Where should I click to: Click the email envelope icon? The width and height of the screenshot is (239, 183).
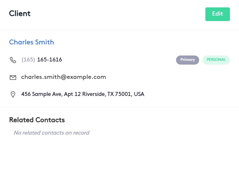pos(13,77)
